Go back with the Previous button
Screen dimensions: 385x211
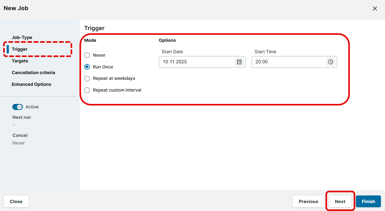(x=308, y=201)
